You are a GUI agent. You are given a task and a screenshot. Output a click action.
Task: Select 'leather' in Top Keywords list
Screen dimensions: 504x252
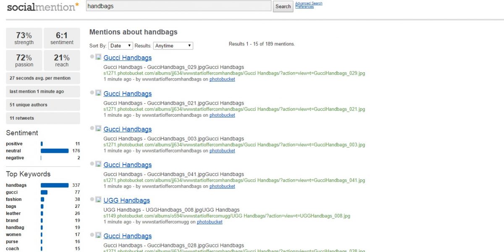click(13, 213)
